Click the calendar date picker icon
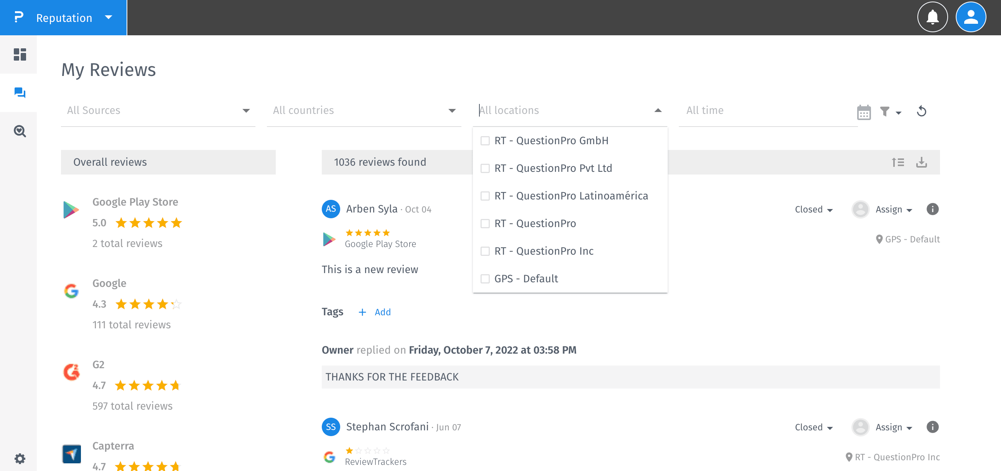 click(863, 113)
